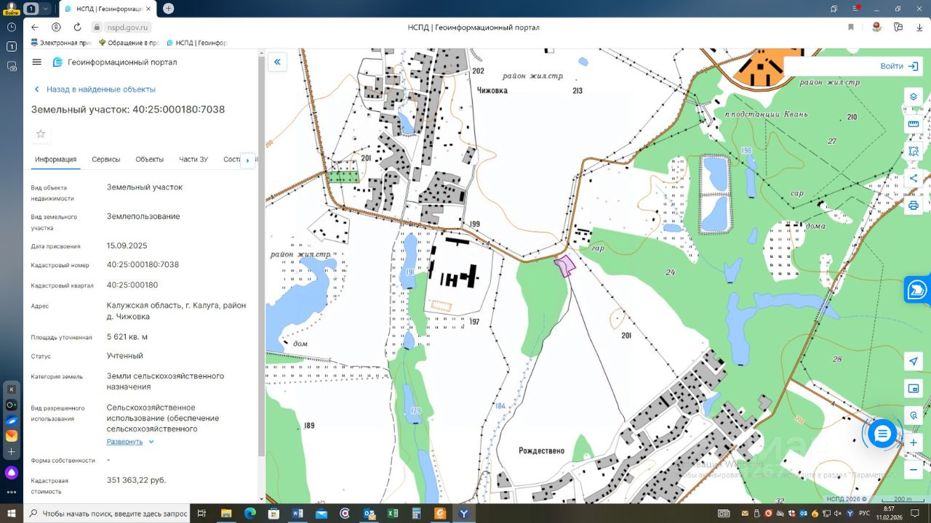
Task: Open browser downloads
Action: click(918, 27)
